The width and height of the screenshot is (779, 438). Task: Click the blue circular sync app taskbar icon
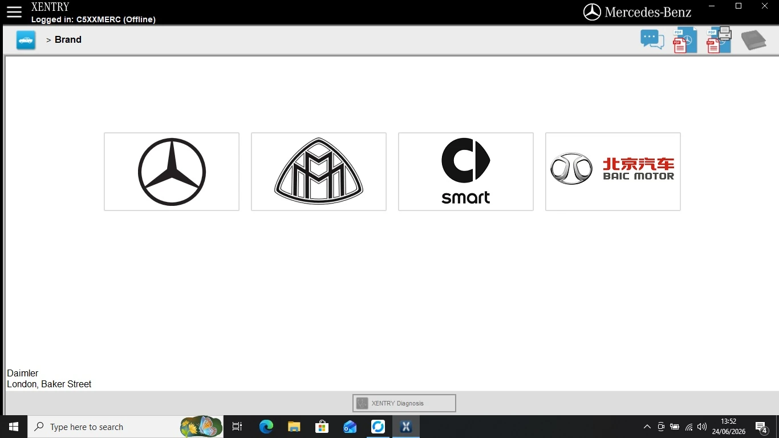point(378,427)
